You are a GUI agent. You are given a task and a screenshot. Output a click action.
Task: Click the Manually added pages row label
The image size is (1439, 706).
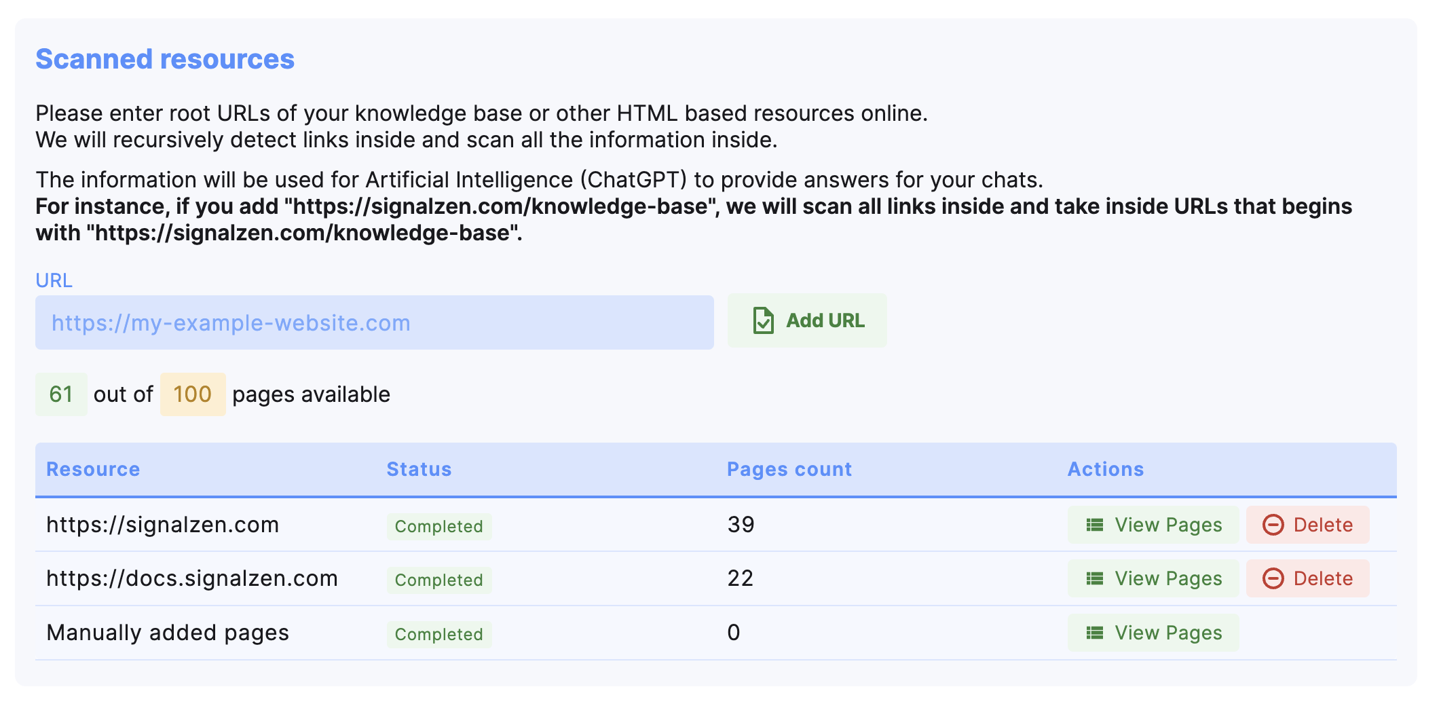[168, 633]
